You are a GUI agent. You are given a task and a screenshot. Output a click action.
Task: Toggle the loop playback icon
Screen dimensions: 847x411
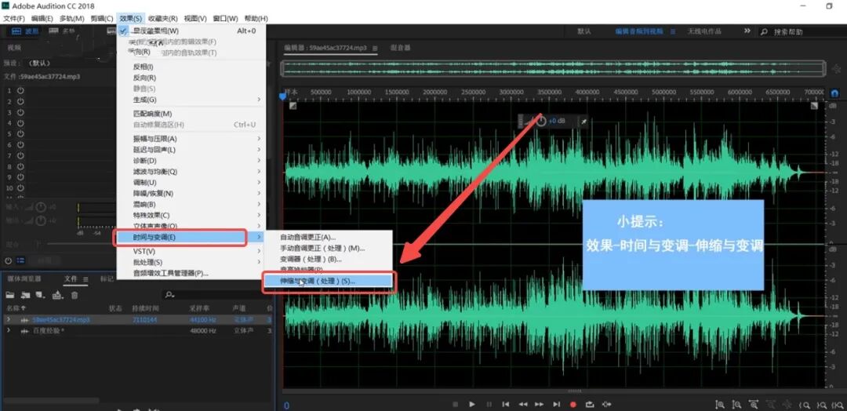(589, 404)
